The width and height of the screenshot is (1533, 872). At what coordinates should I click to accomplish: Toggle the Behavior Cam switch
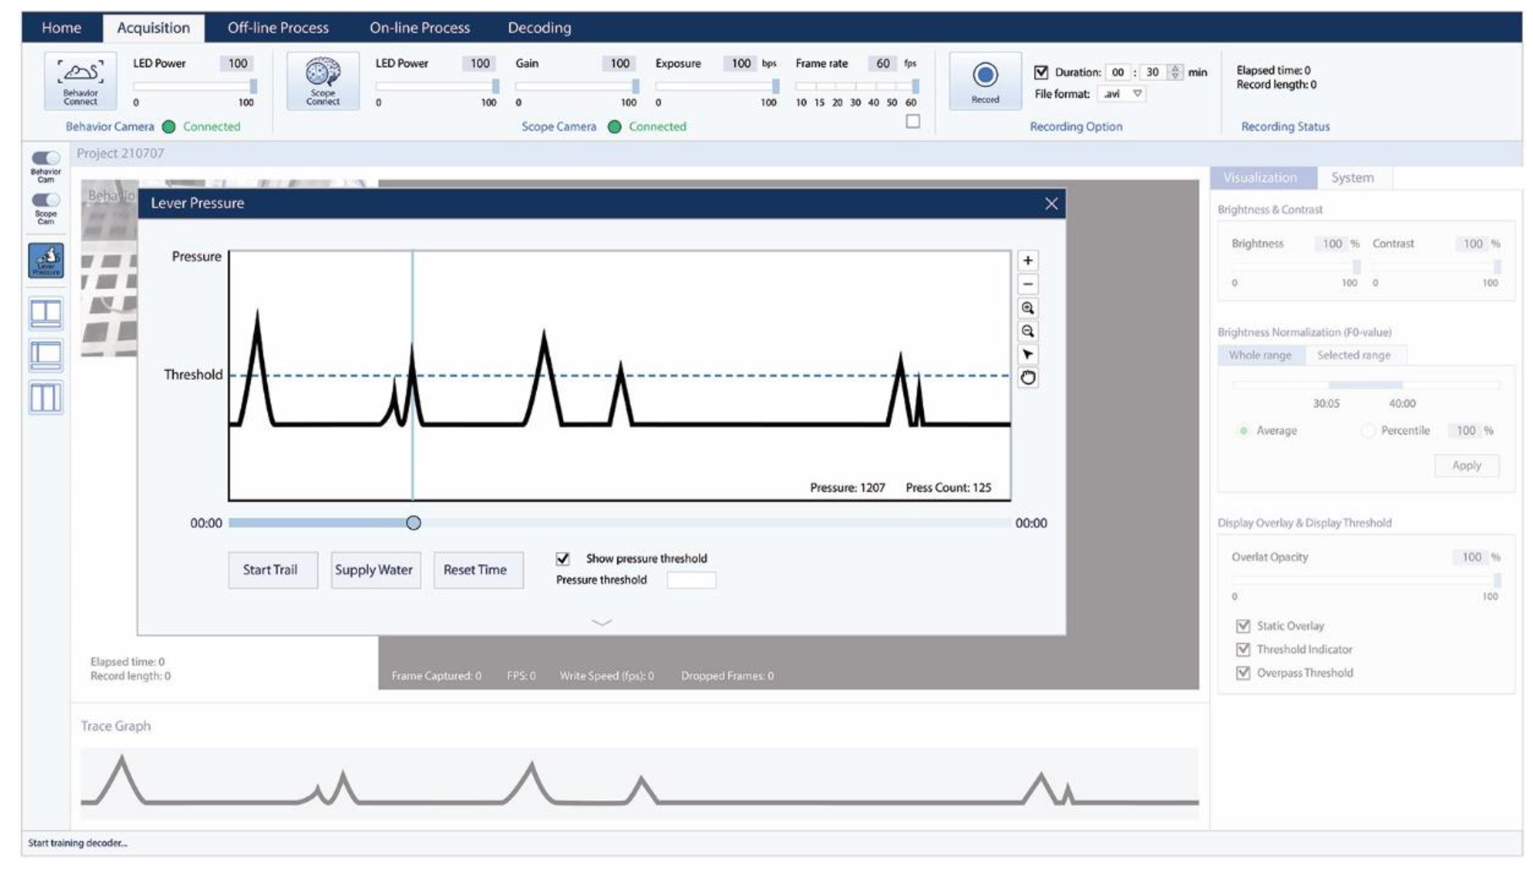(x=45, y=158)
